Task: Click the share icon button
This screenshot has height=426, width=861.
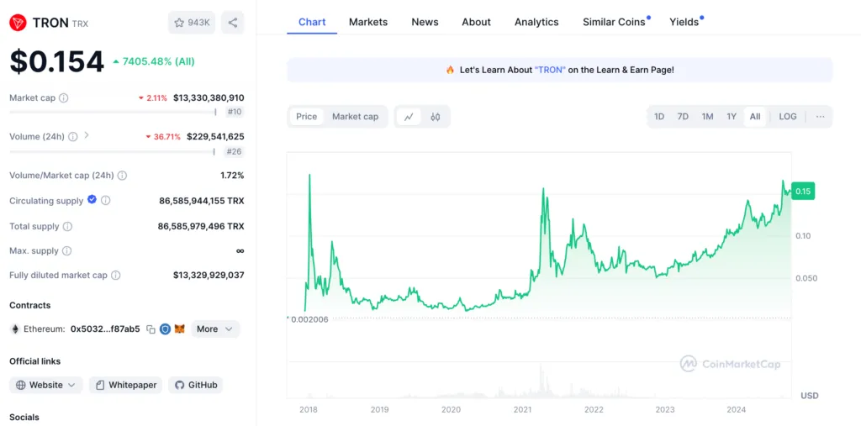Action: [233, 23]
